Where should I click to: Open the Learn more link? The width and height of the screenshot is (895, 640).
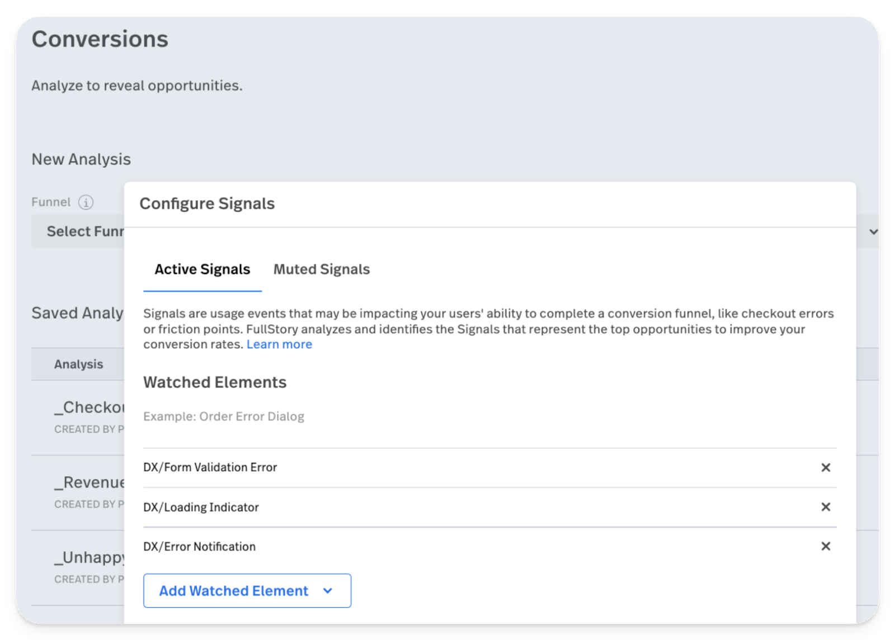coord(279,344)
